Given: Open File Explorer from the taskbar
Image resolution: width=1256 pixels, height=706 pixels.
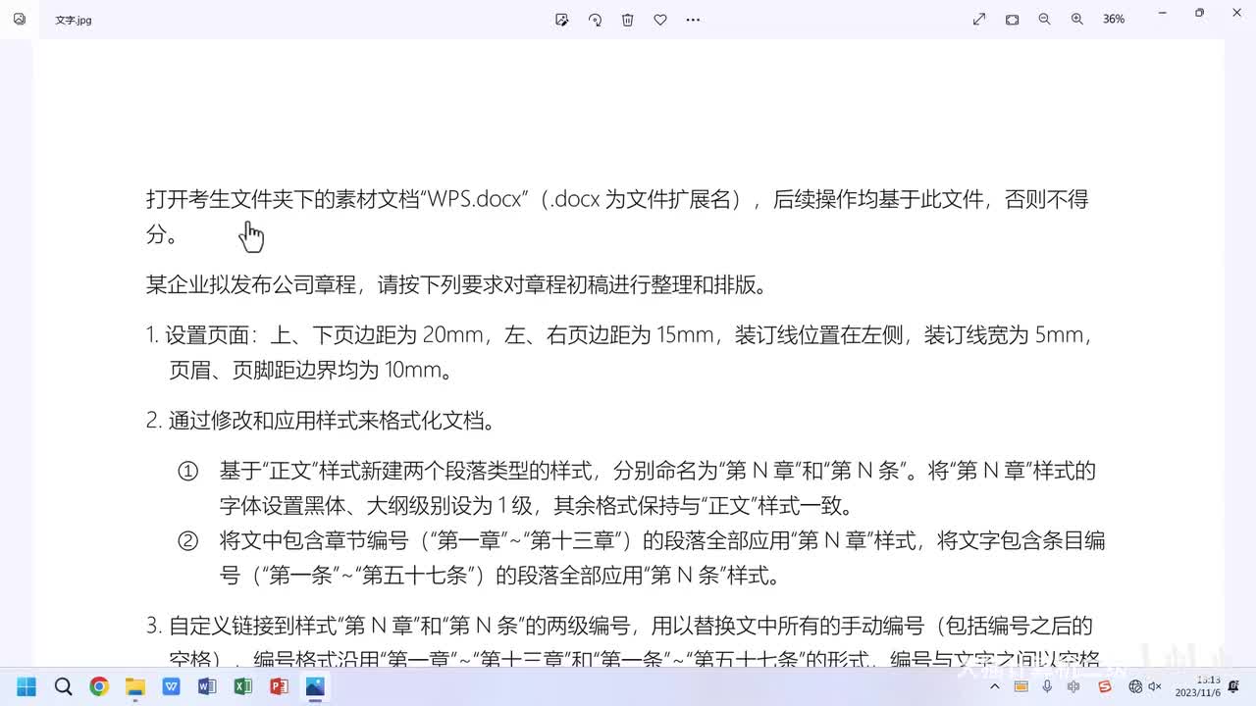Looking at the screenshot, I should [x=134, y=686].
